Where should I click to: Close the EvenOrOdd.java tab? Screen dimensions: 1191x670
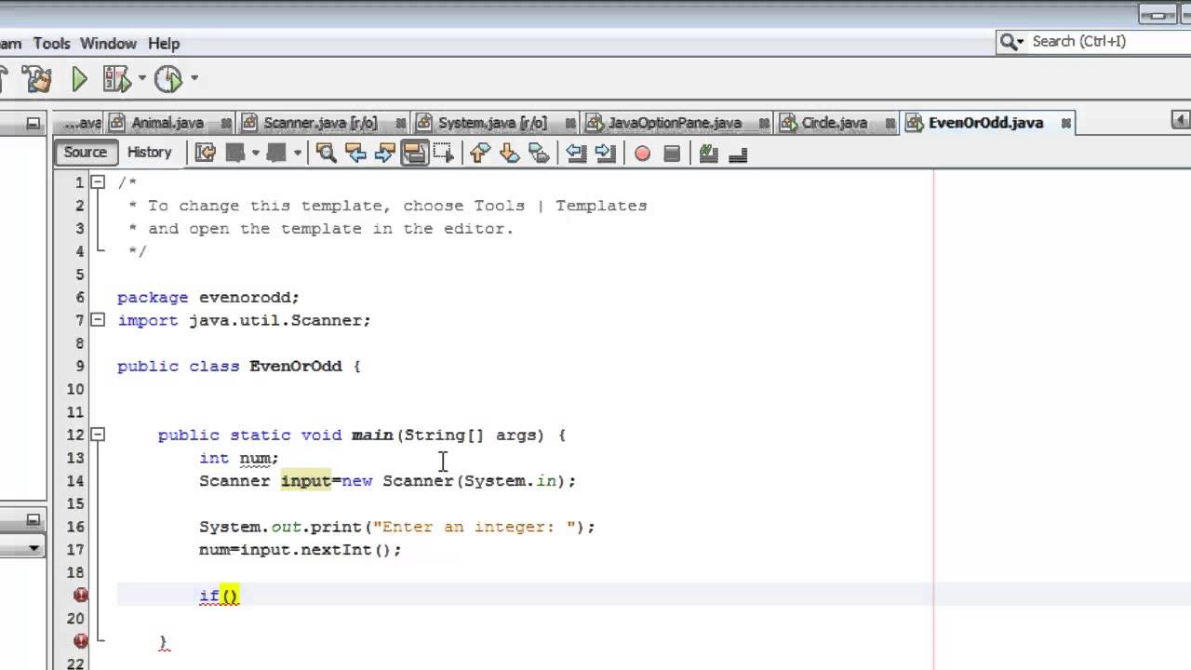tap(1066, 123)
